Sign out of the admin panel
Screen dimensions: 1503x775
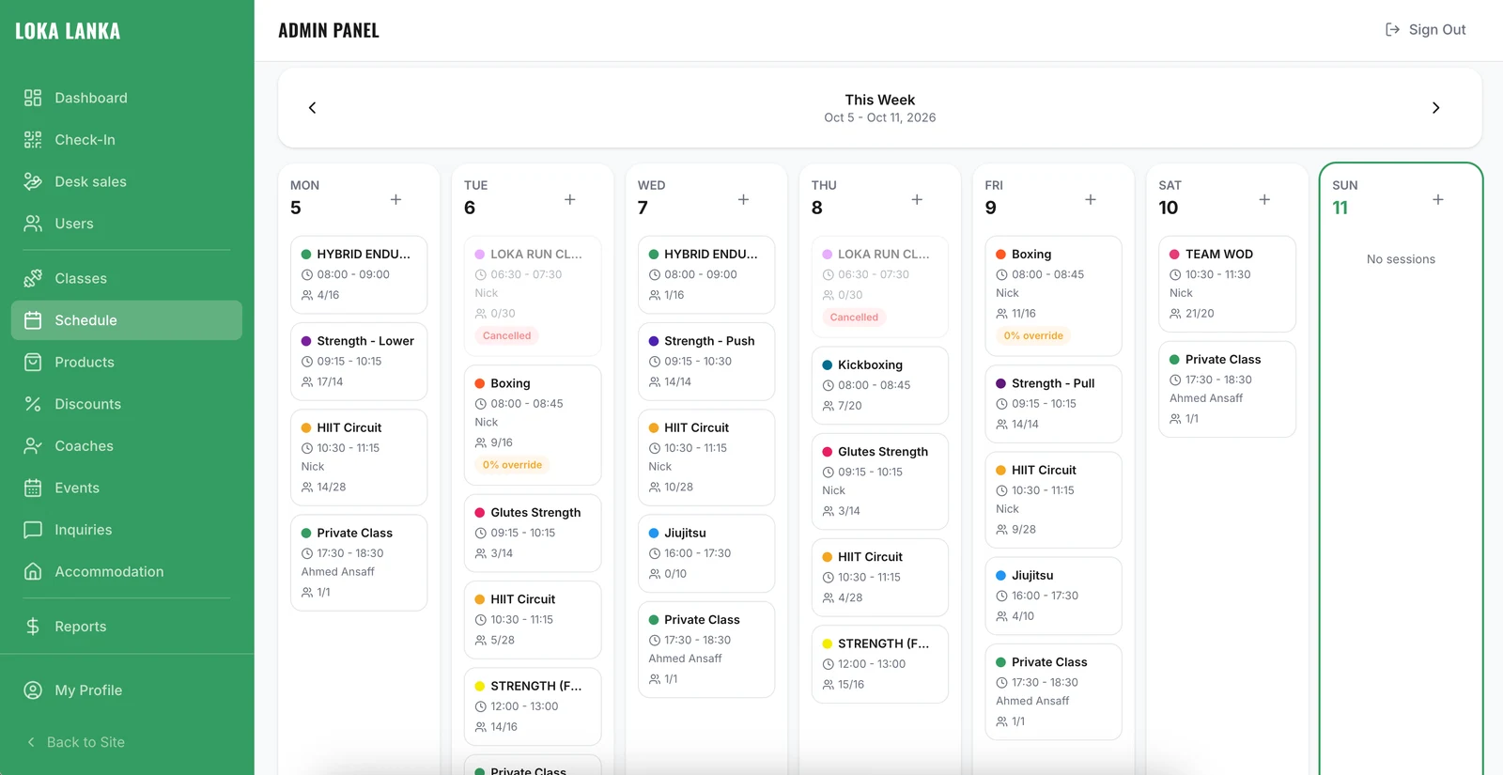pyautogui.click(x=1426, y=30)
